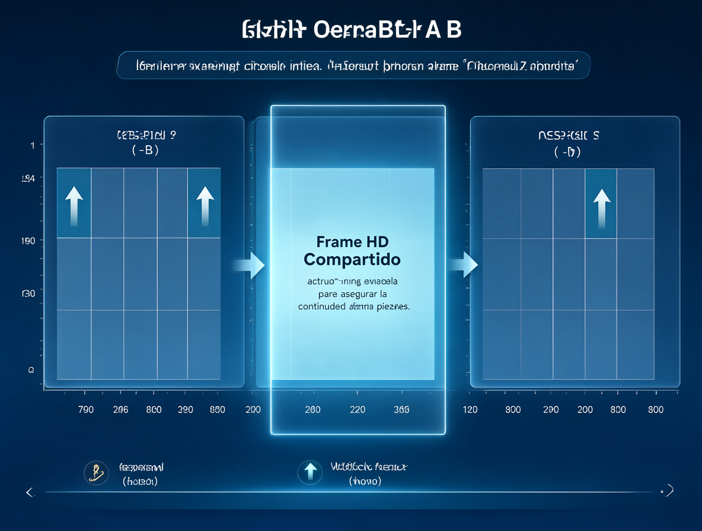Click the x-axis value '120'
The height and width of the screenshot is (531, 702).
pos(470,410)
